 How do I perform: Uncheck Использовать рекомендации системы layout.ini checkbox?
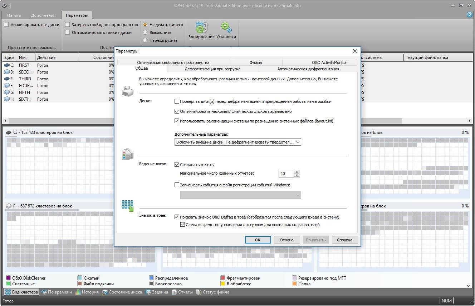click(177, 121)
